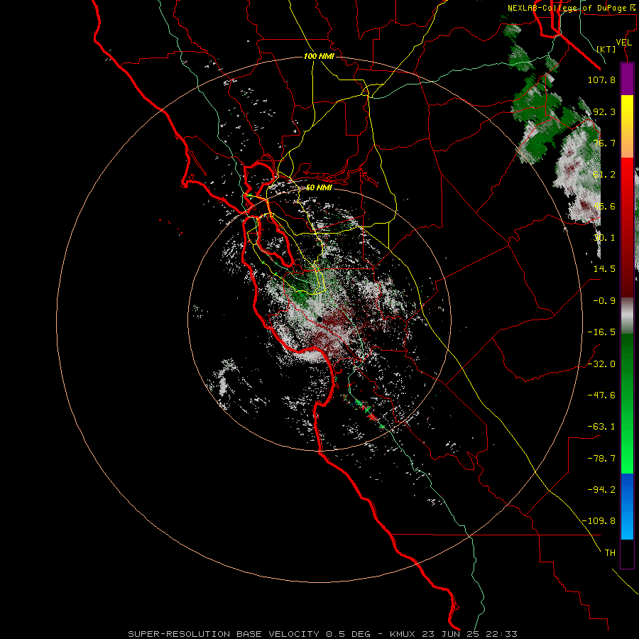Click the VEL legend title
The image size is (639, 639).
coord(623,43)
